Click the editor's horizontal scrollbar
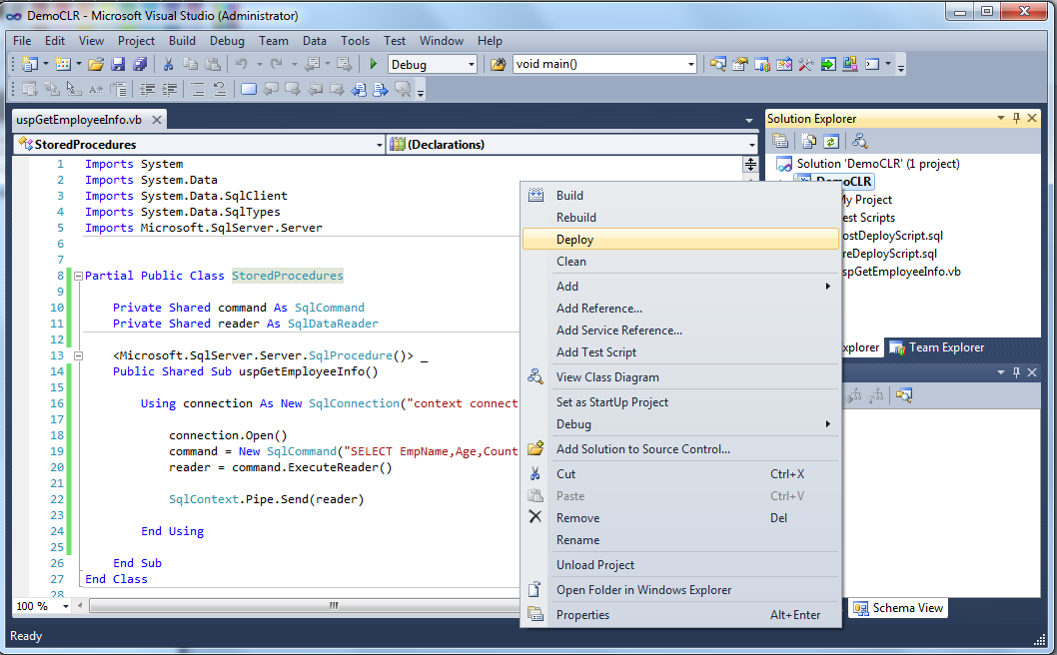Image resolution: width=1057 pixels, height=655 pixels. [335, 606]
